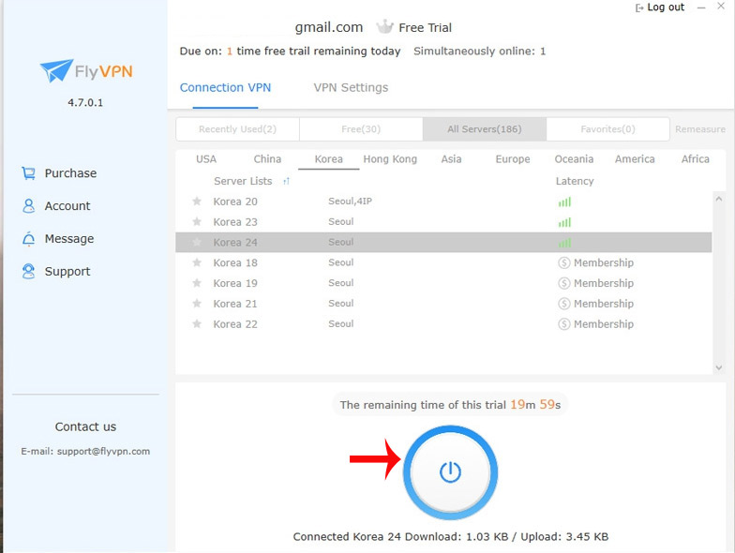Click the Korea 19 Membership coin icon
The width and height of the screenshot is (735, 553).
[x=564, y=283]
